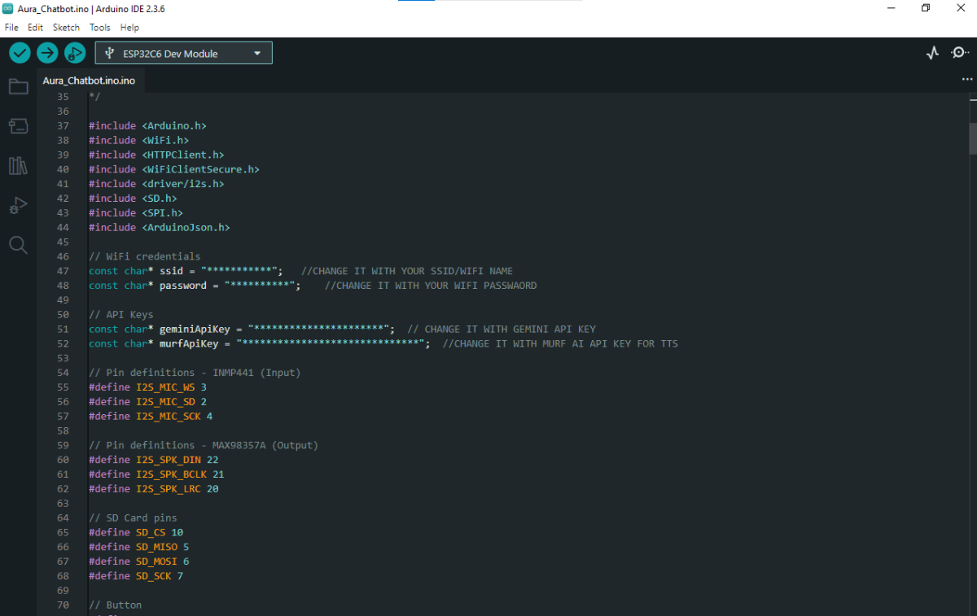The width and height of the screenshot is (977, 616).
Task: Open the Sketchbook folder icon in sidebar
Action: tap(18, 86)
